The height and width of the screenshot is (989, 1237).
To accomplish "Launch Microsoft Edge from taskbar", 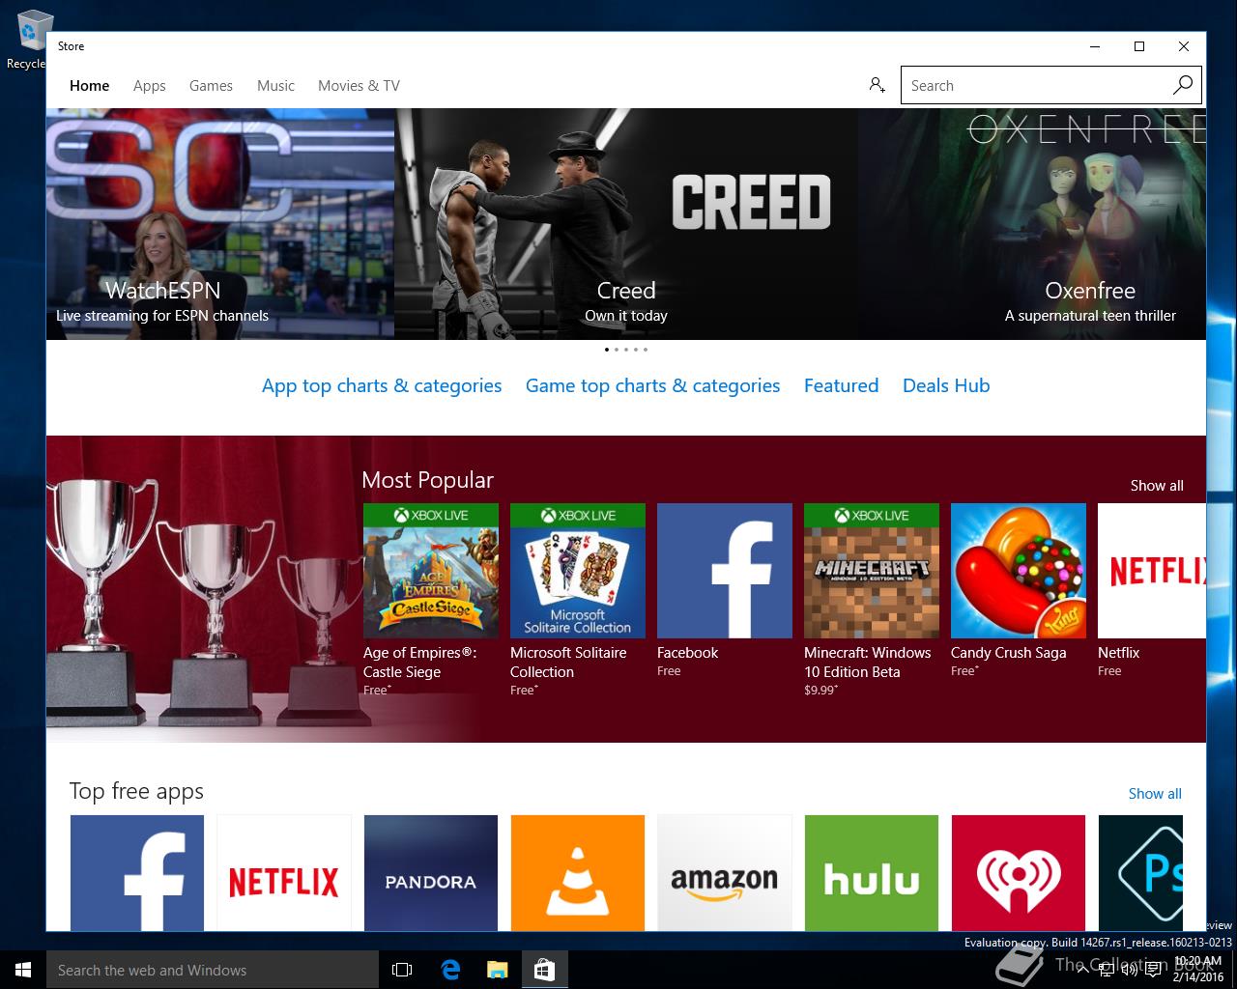I will [x=450, y=970].
